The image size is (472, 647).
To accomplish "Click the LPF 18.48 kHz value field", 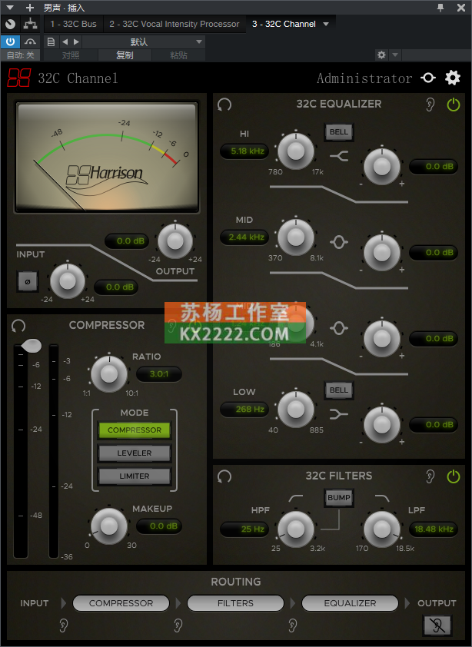I will click(x=434, y=529).
